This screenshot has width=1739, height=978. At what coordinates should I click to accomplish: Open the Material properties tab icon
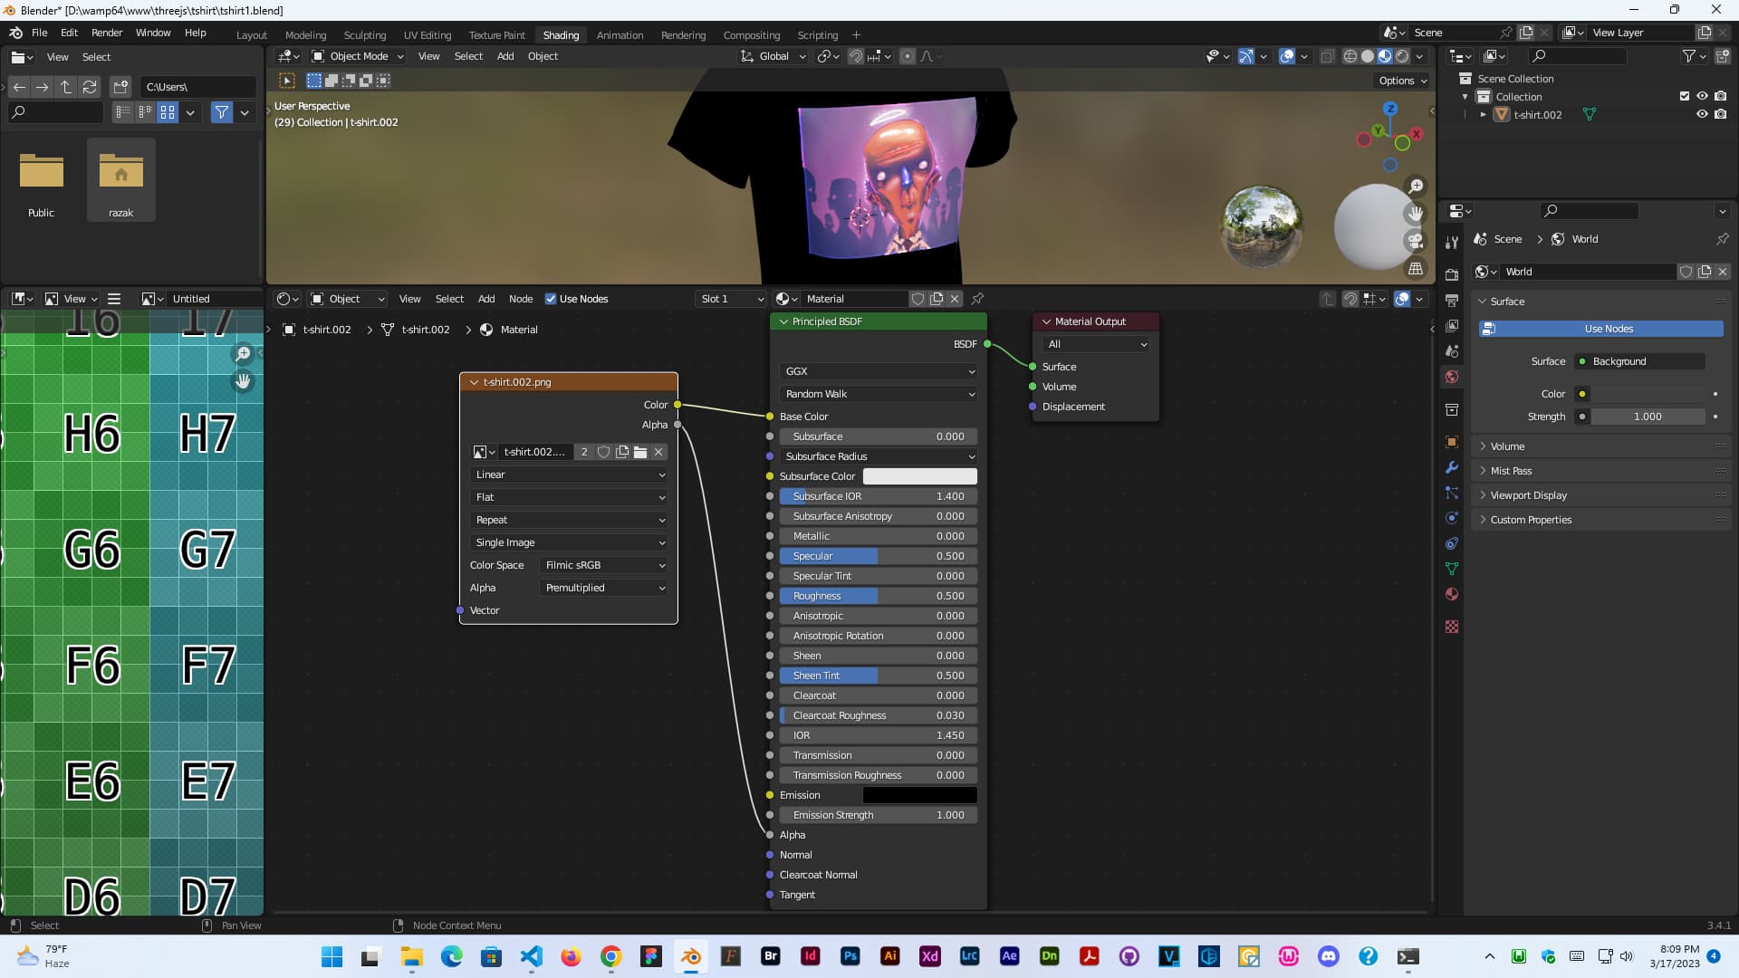point(1452,594)
